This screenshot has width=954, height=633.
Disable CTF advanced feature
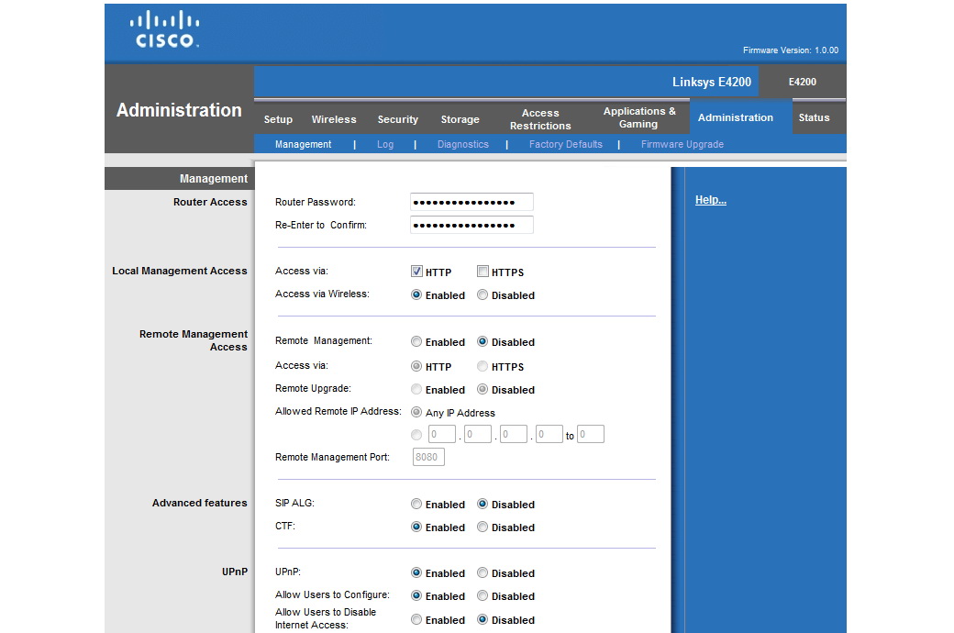tap(483, 527)
